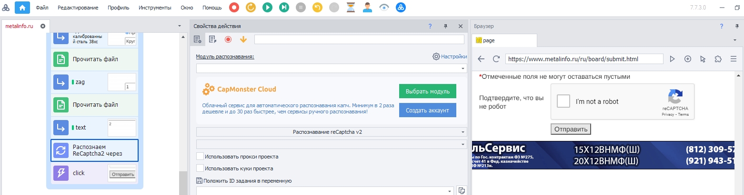Enable Использовать куки проекта checkbox

[200, 168]
